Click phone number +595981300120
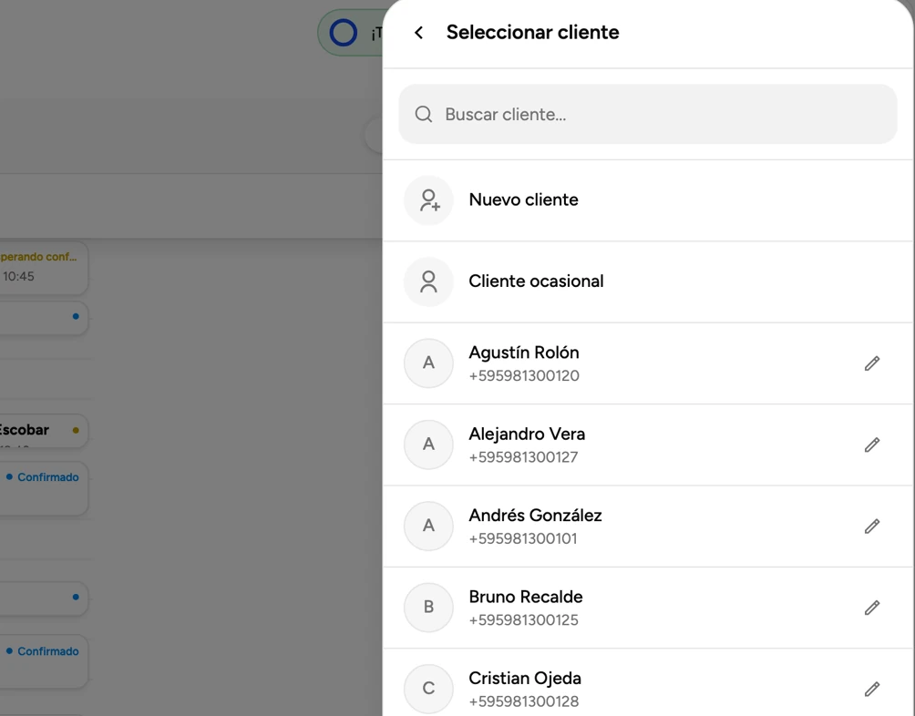This screenshot has width=915, height=716. 524,375
